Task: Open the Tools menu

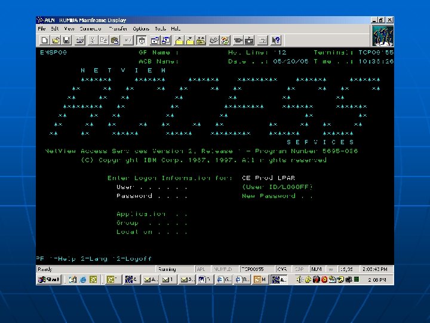Action: (160, 29)
